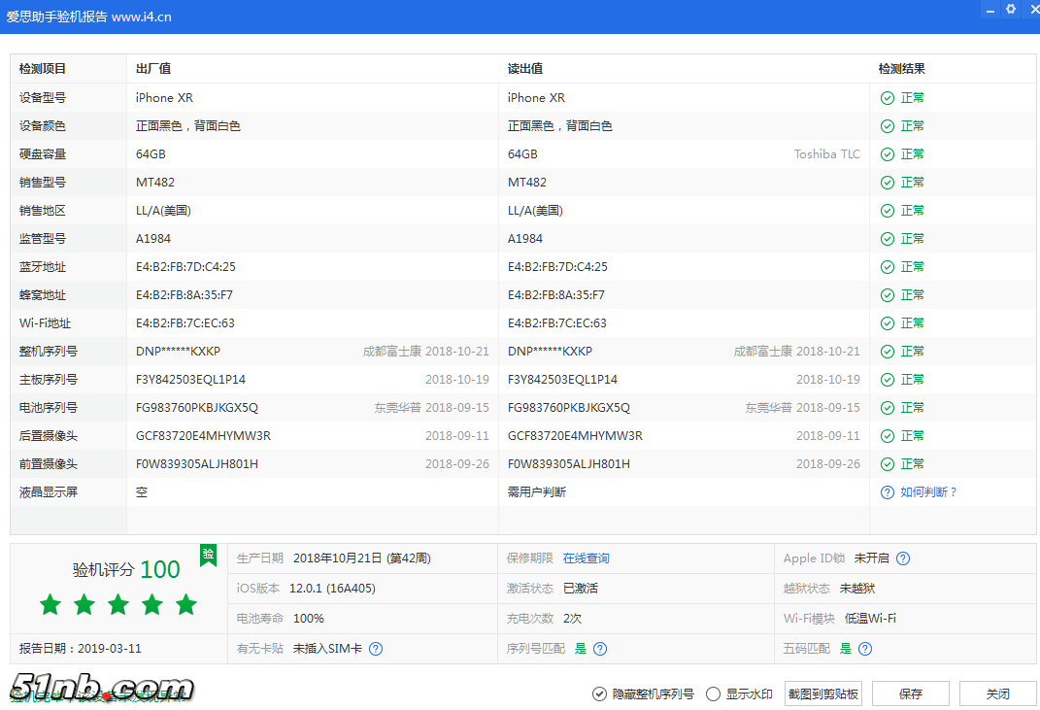Image resolution: width=1040 pixels, height=710 pixels.
Task: Click the green checkmark beside Wi-Fi地址 result
Action: [x=887, y=322]
